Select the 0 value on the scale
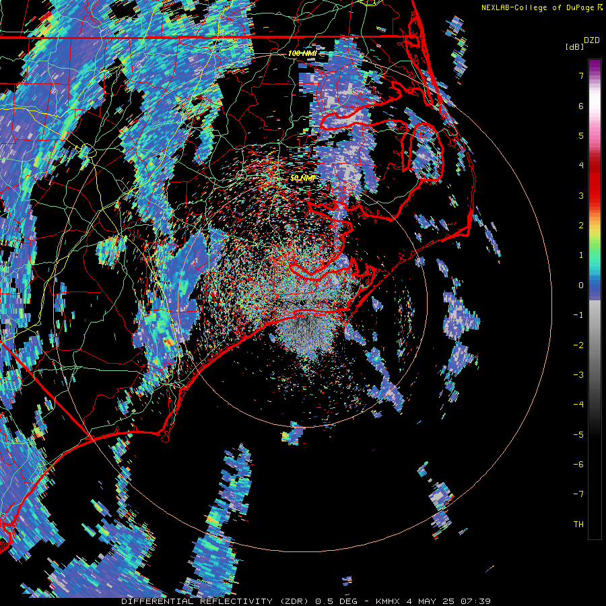This screenshot has width=606, height=606. click(581, 285)
